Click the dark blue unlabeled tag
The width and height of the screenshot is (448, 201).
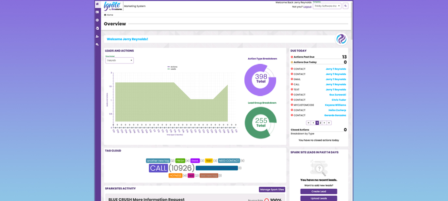(217, 168)
